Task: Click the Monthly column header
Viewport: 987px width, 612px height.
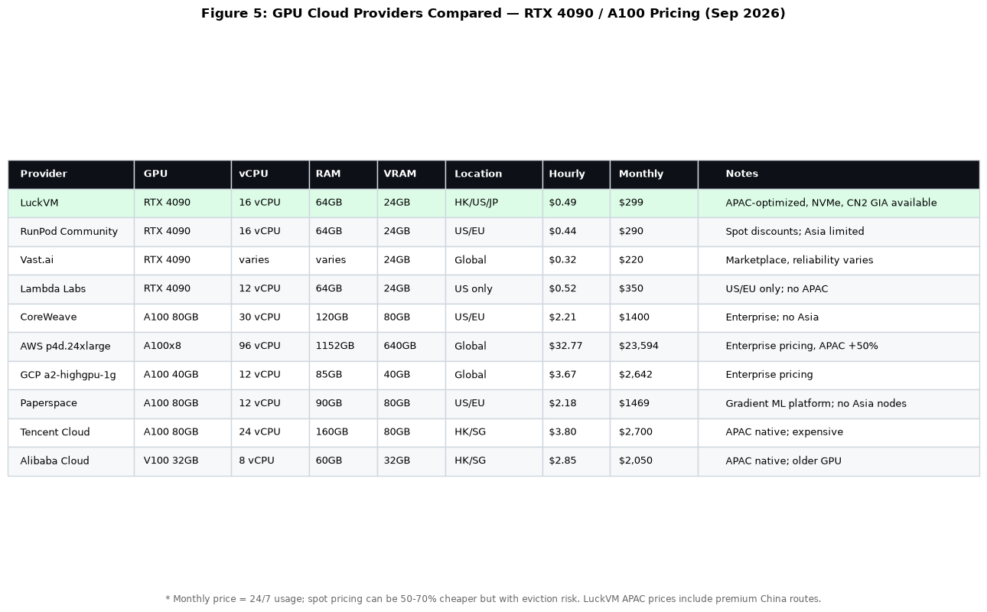Action: click(654, 174)
